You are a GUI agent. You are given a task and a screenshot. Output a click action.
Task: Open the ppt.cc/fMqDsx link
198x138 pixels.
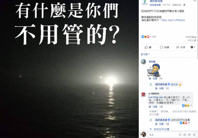click(173, 20)
